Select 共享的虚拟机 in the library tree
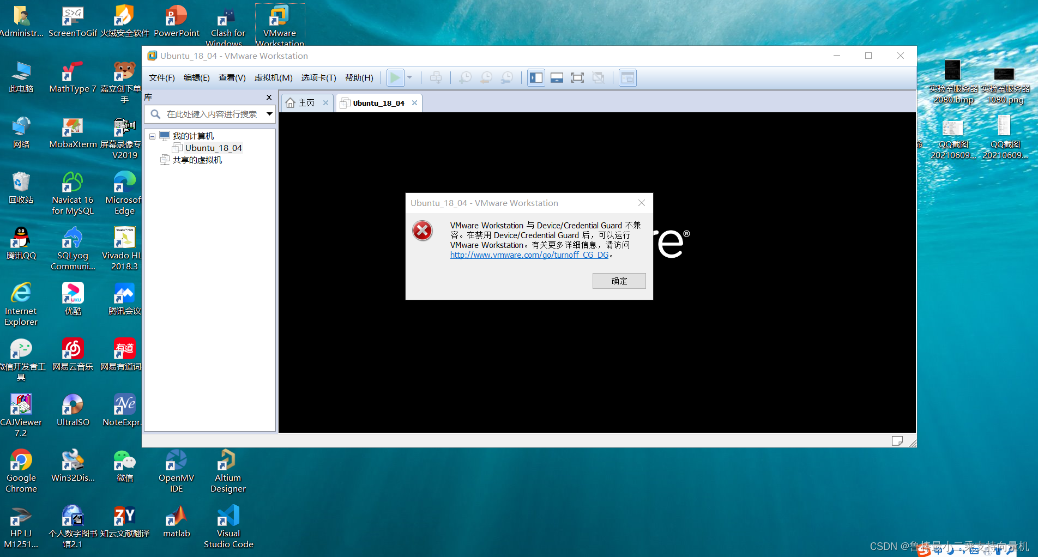Screen dimensions: 1038x557 tap(197, 160)
